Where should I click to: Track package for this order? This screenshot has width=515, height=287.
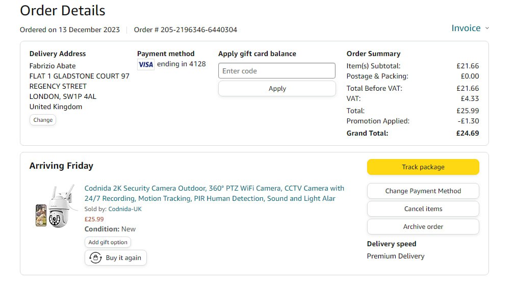point(423,167)
